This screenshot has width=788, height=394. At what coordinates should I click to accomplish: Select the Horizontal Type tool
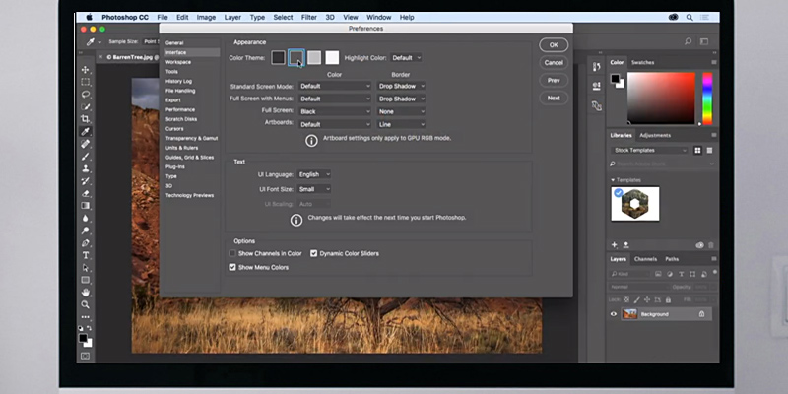(x=86, y=255)
